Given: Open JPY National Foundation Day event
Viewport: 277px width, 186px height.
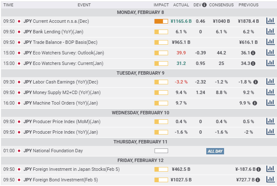Looking at the screenshot, I should (x=53, y=151).
